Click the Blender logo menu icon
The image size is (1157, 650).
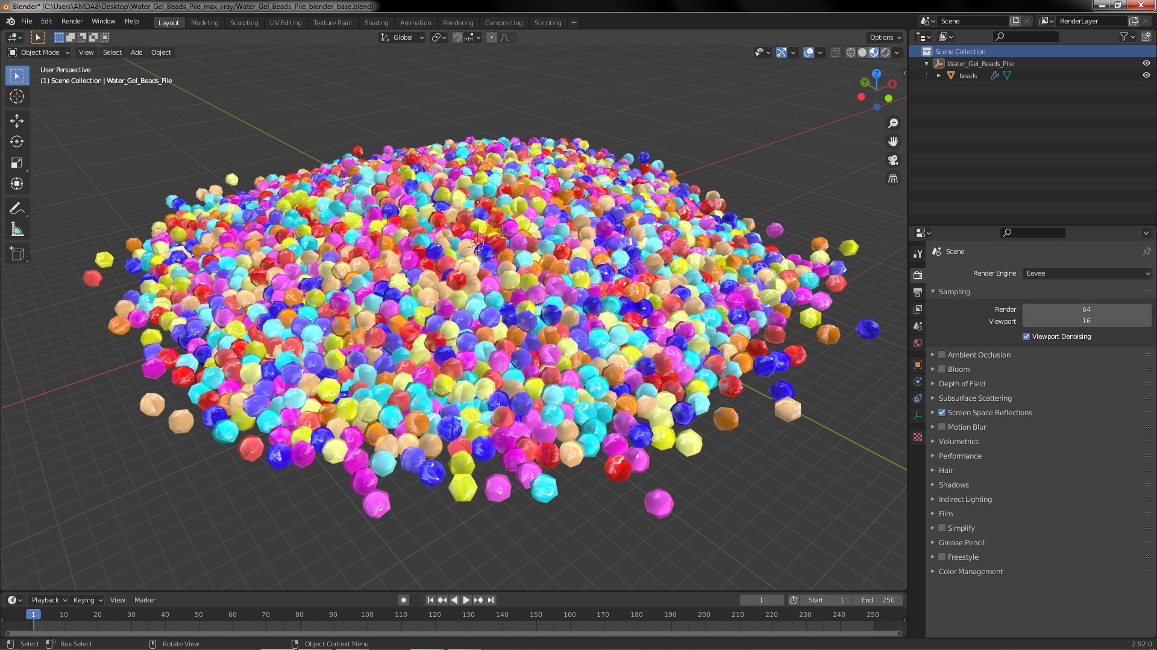click(x=10, y=21)
